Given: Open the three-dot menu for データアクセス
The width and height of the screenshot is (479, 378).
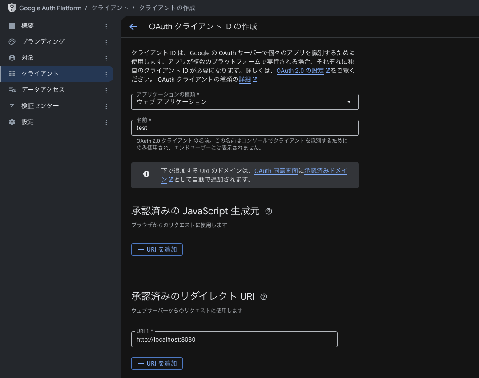Looking at the screenshot, I should 106,90.
